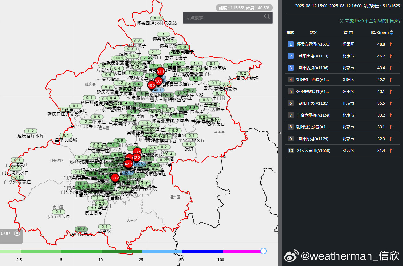Viewport: 403px width, 266px height.
Task: Click the red 48.8 map marker
Action: (151, 86)
